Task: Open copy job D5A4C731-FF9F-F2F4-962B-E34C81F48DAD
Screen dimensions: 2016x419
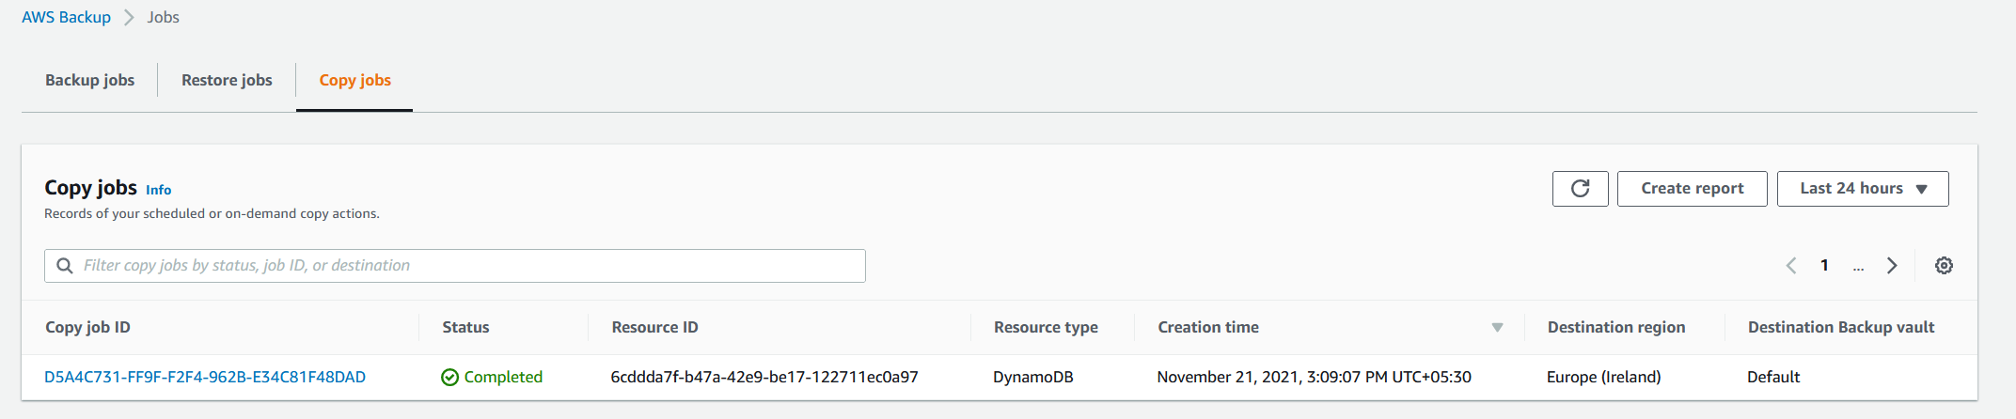Action: coord(205,377)
